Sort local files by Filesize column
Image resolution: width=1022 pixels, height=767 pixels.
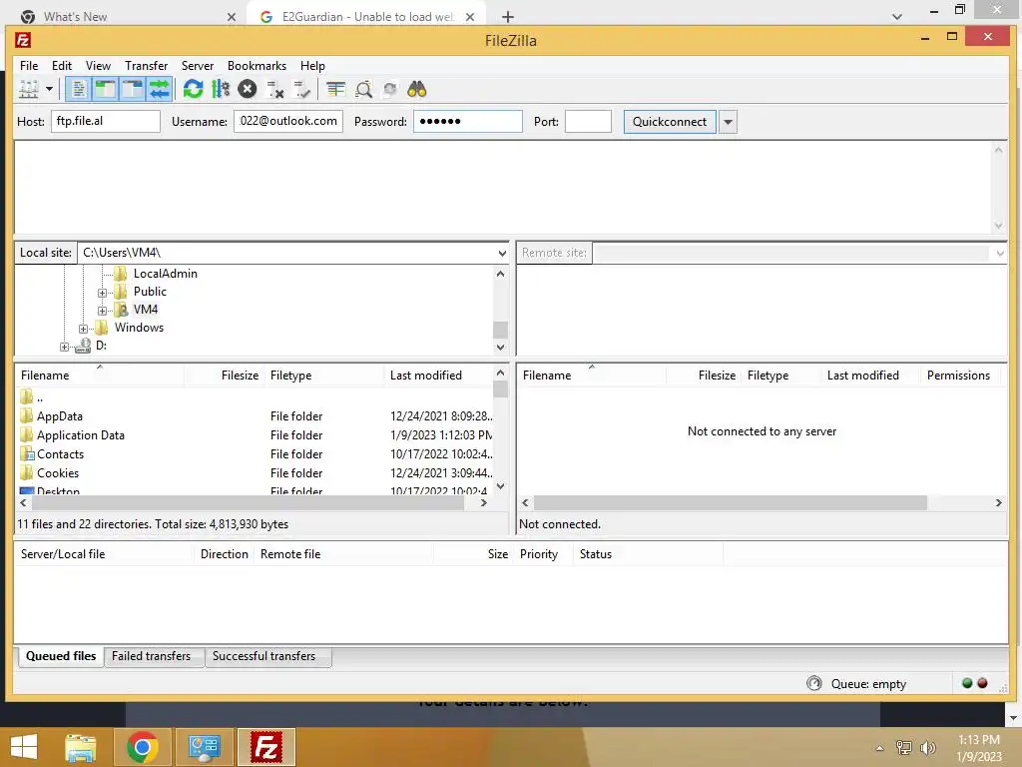(x=225, y=376)
